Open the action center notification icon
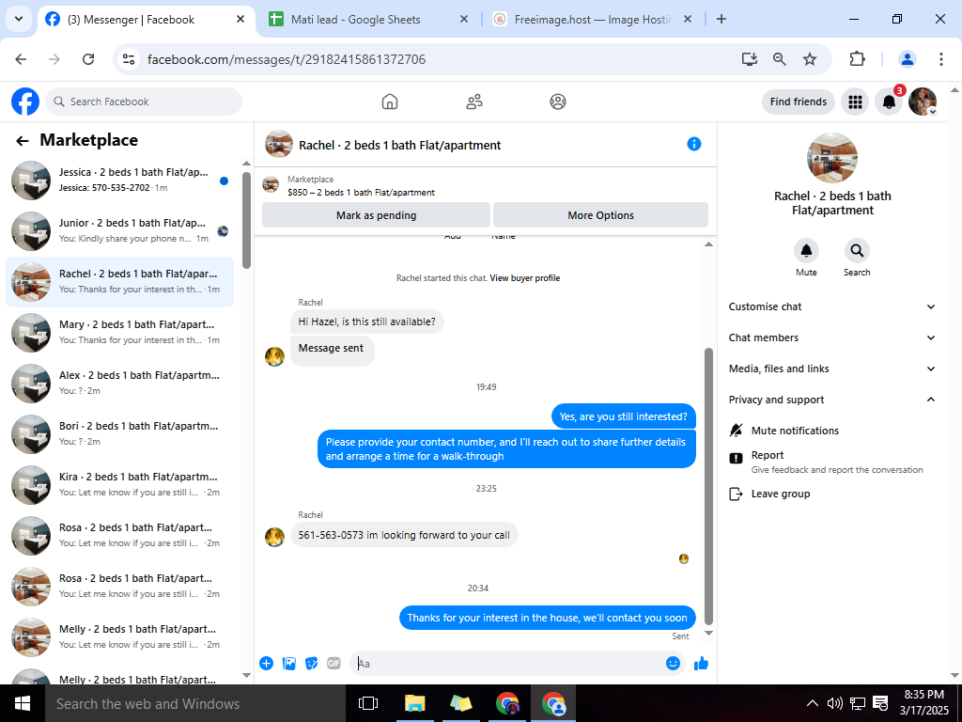 pyautogui.click(x=879, y=703)
